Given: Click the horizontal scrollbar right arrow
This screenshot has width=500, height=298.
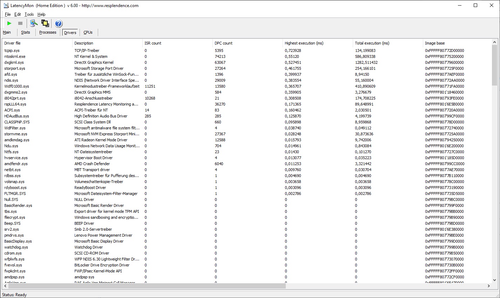Looking at the screenshot, I should click(x=488, y=286).
